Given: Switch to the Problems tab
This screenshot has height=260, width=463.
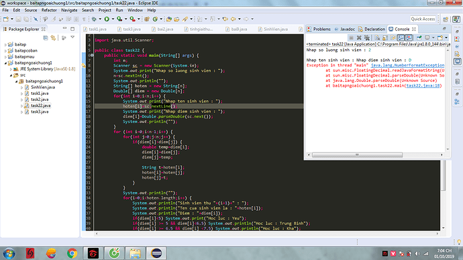Looking at the screenshot, I should click(x=319, y=29).
